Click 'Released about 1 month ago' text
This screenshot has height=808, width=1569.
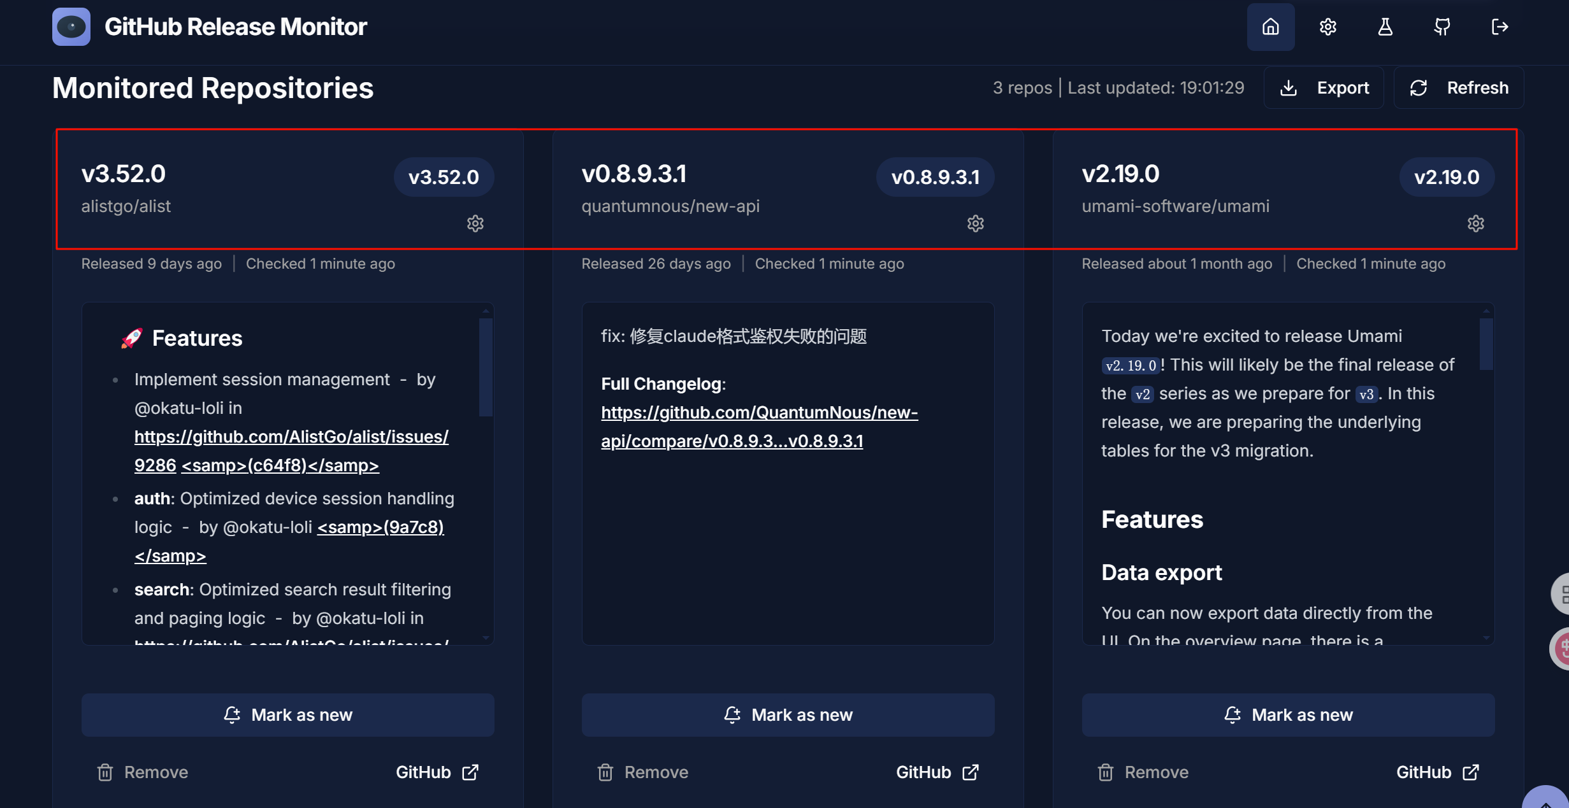1177,264
